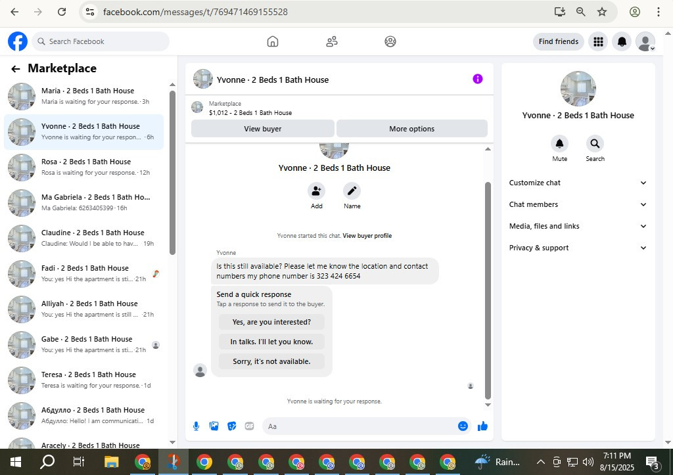Open the Windows Task View icon

point(79,462)
